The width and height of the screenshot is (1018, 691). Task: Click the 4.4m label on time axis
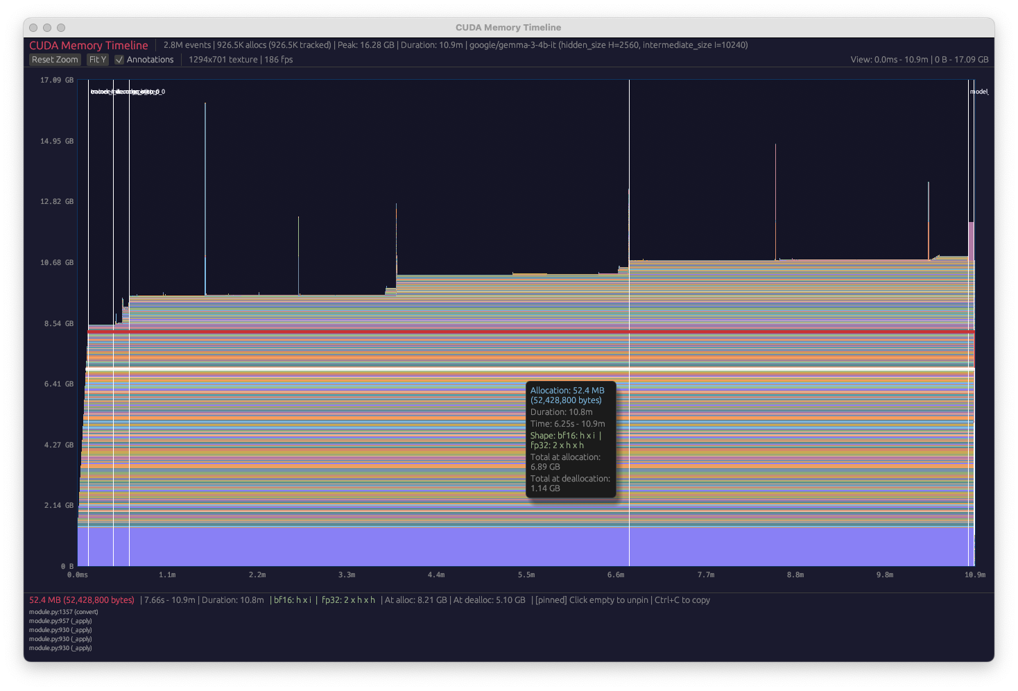click(436, 575)
